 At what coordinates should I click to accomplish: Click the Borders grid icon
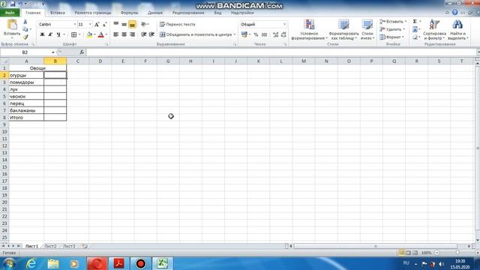point(73,35)
